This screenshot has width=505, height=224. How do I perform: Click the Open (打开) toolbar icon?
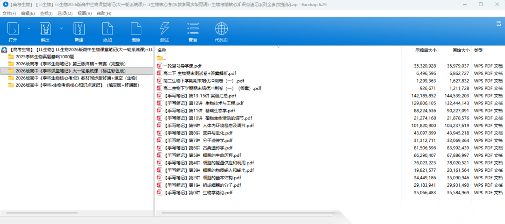click(13, 29)
